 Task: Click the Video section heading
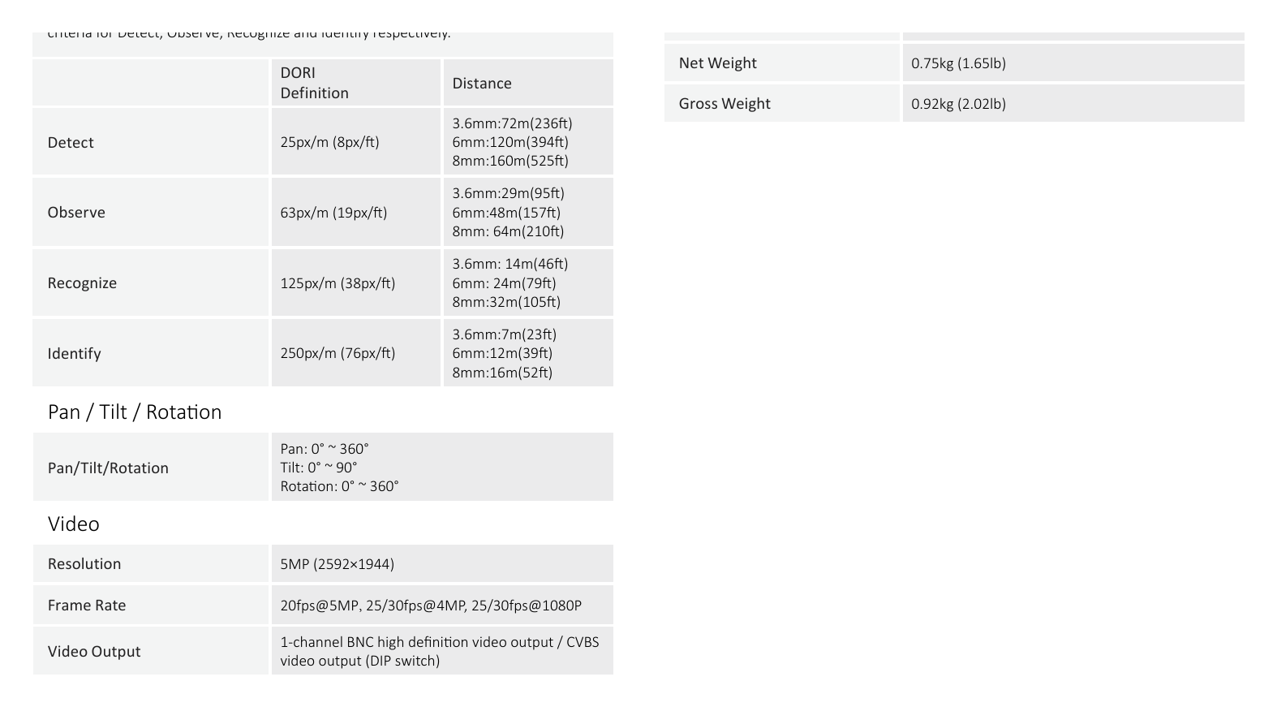click(74, 524)
